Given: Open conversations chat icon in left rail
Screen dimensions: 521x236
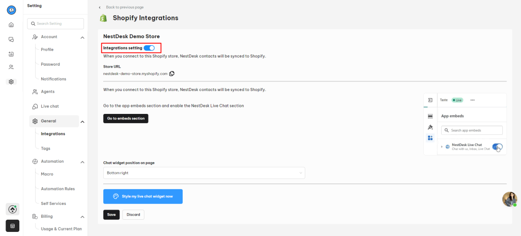Looking at the screenshot, I should pyautogui.click(x=11, y=39).
